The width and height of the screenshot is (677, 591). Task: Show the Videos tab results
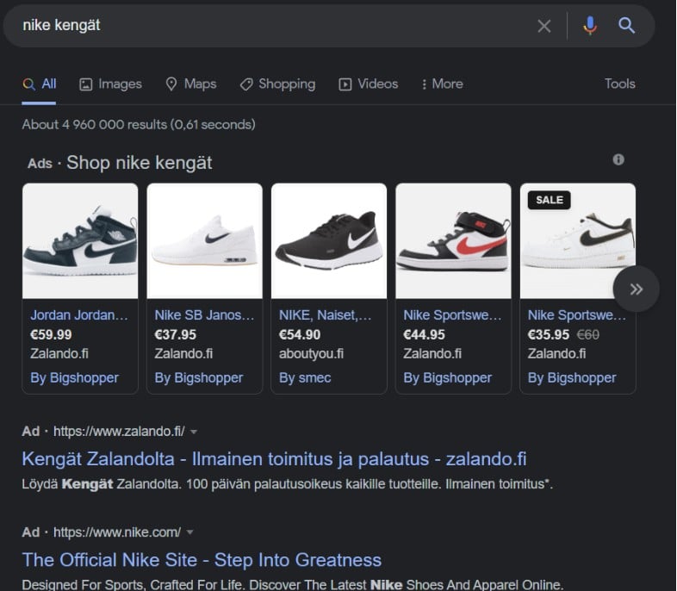coord(369,84)
